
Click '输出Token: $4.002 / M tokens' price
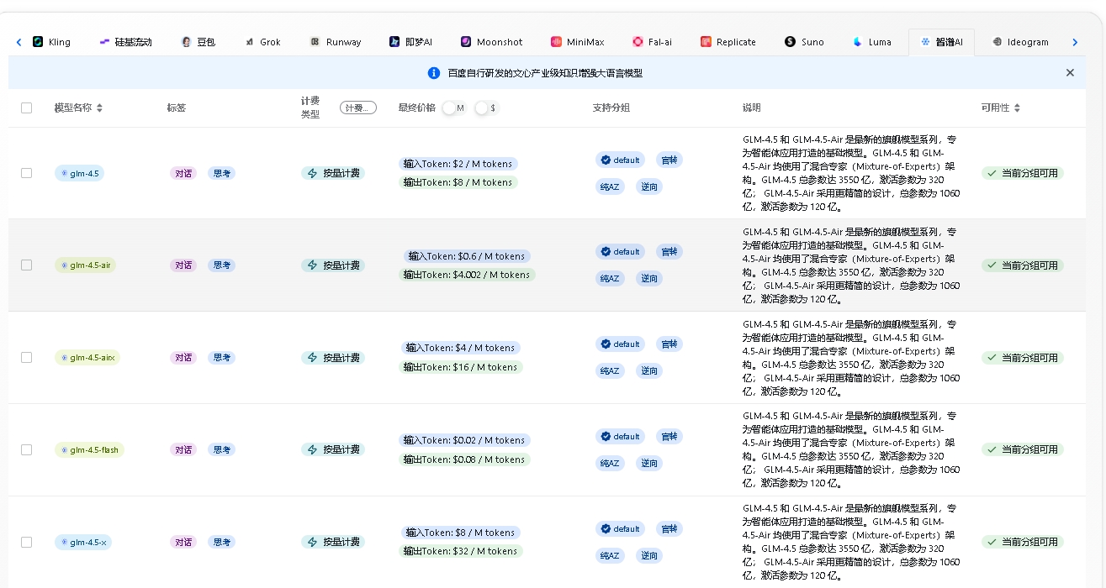pyautogui.click(x=467, y=275)
